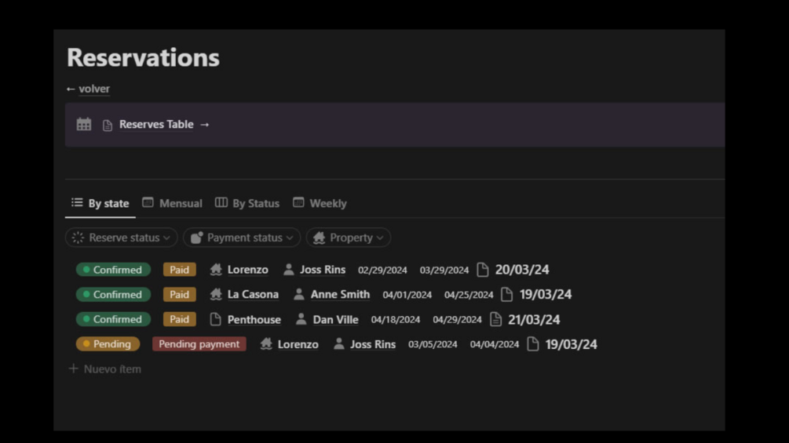Click Paid tag in the La Casona row
Screen dimensions: 789x443
180,294
